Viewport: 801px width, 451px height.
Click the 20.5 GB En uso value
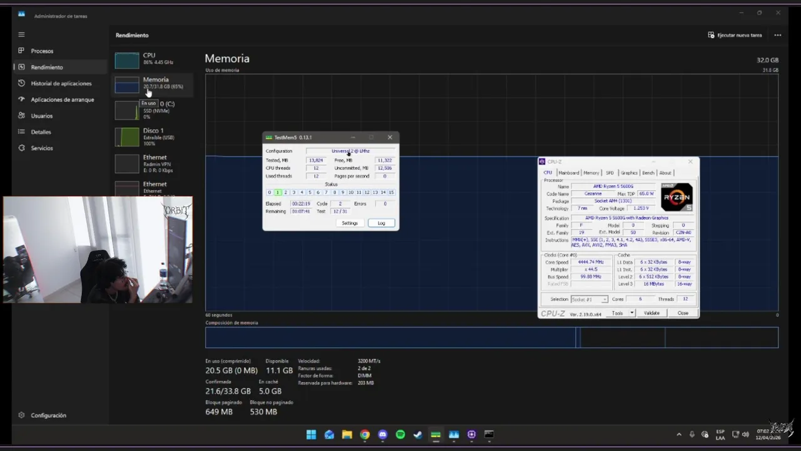[x=232, y=371]
